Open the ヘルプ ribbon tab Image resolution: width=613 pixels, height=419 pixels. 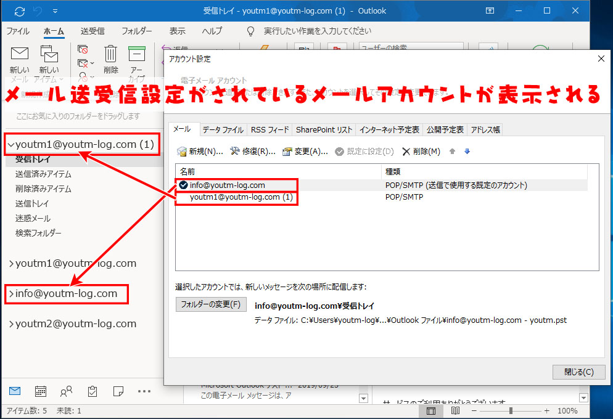pyautogui.click(x=212, y=31)
